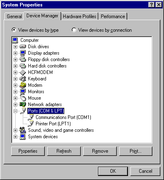This screenshot has height=180, width=164.
Task: Select the Display adapters monitor icon
Action: (x=23, y=53)
